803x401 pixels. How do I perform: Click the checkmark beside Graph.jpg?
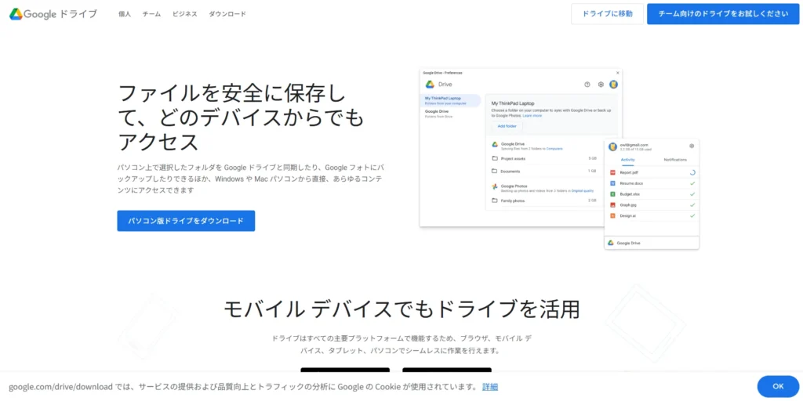pos(692,204)
